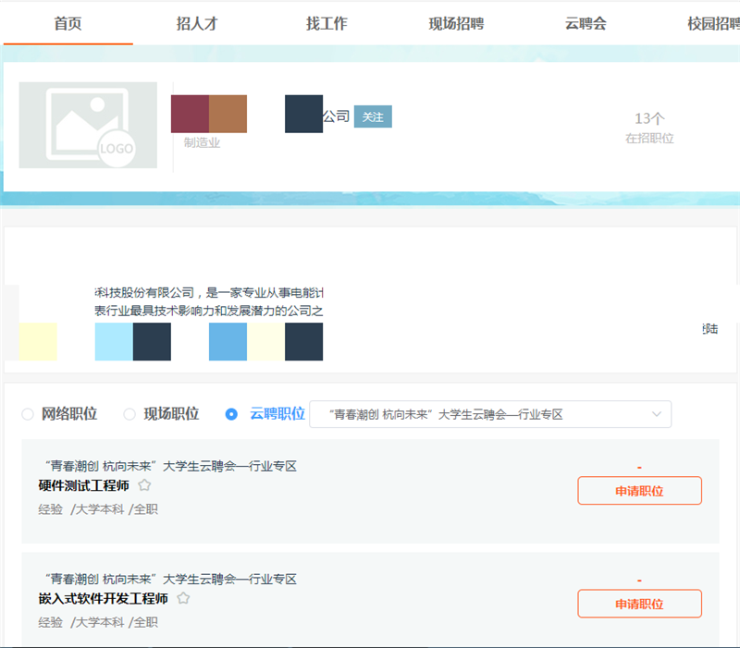Select the 网络职位 radio button
Viewport: 740px width, 648px height.
[28, 414]
